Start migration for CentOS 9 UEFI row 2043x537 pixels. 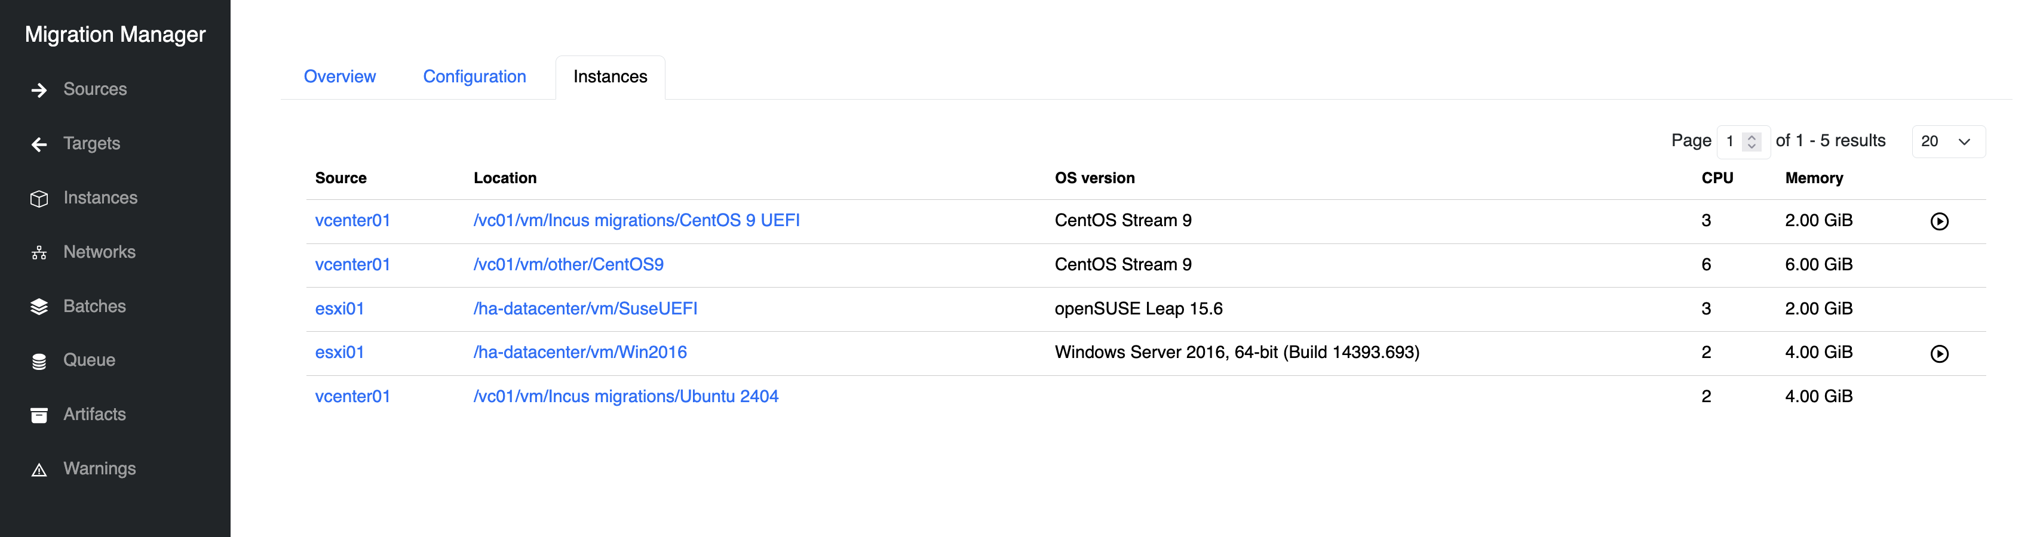click(x=1938, y=222)
